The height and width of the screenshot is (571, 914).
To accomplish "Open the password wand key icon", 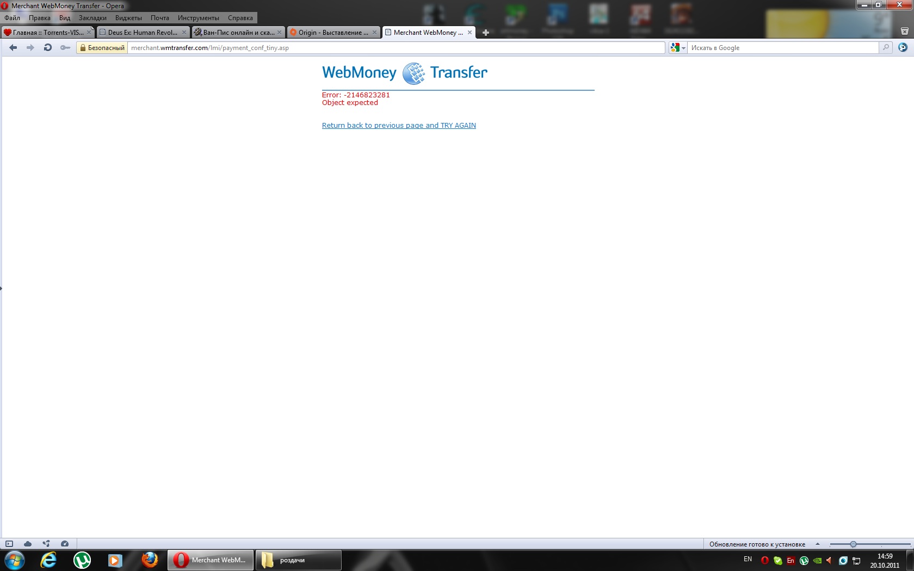I will 65,48.
